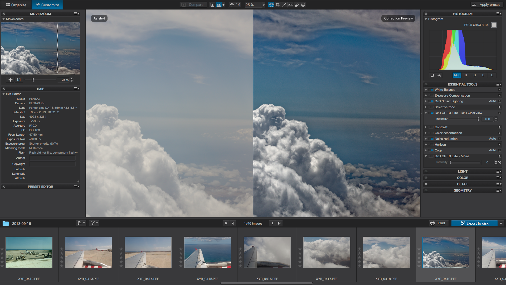Image resolution: width=506 pixels, height=285 pixels.
Task: Expand the Contrast tool section
Action: [426, 127]
